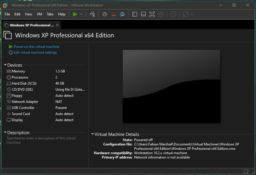
Task: Click the console view terminal icon
Action: pos(173,14)
